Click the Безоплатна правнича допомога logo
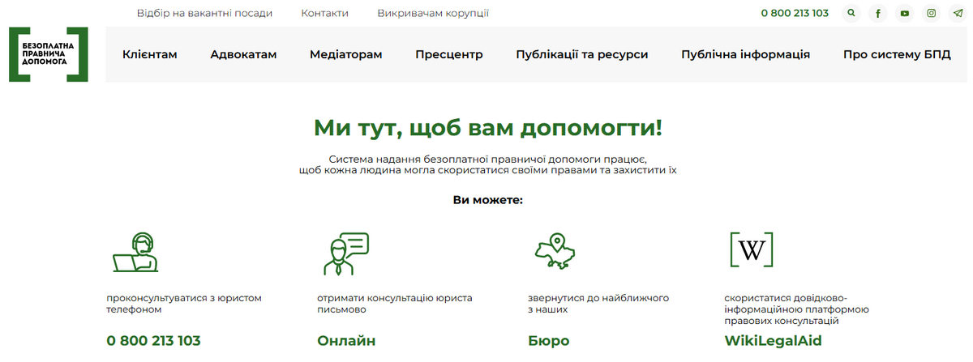Screen dimensions: 973x362 [x=49, y=54]
